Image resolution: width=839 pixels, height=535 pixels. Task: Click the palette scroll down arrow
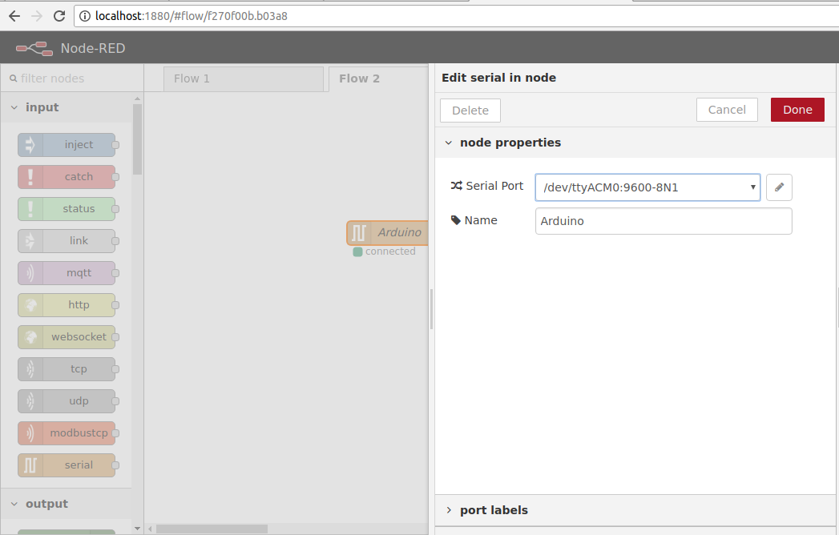(138, 529)
